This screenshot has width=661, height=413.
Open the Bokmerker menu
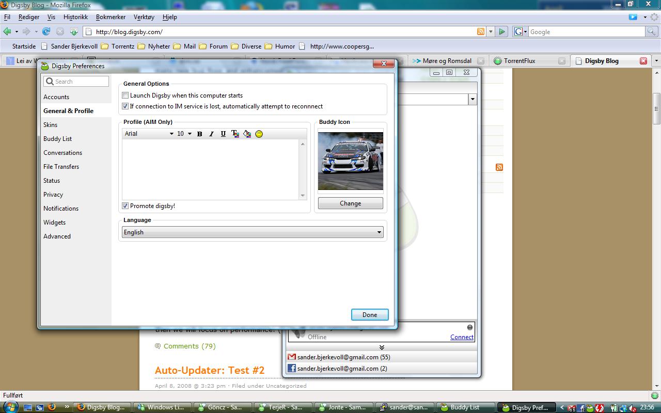[x=111, y=17]
